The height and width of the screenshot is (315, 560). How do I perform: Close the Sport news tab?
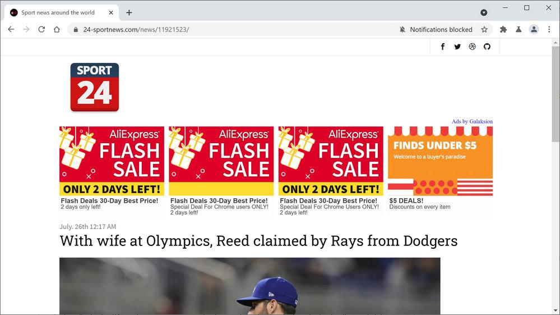click(x=111, y=12)
